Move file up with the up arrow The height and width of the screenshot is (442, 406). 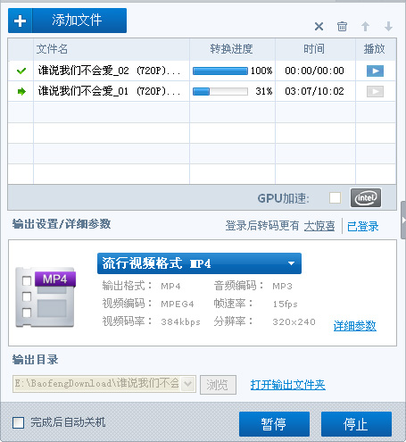click(365, 26)
